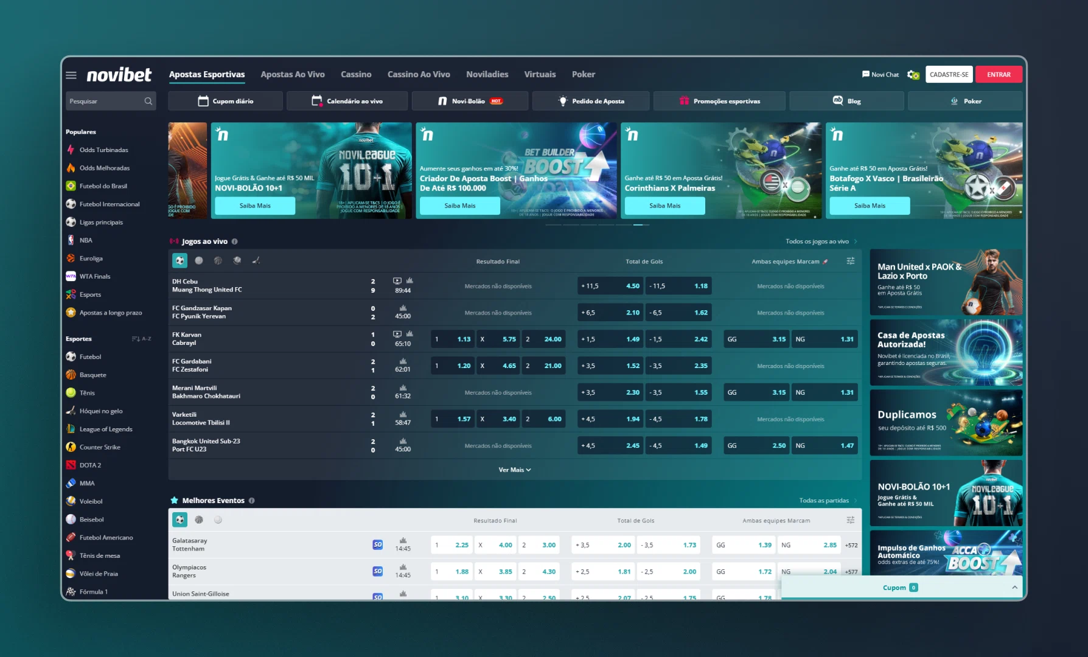Open the Promoções esportivas gift shortcut
1088x657 pixels.
tap(719, 101)
